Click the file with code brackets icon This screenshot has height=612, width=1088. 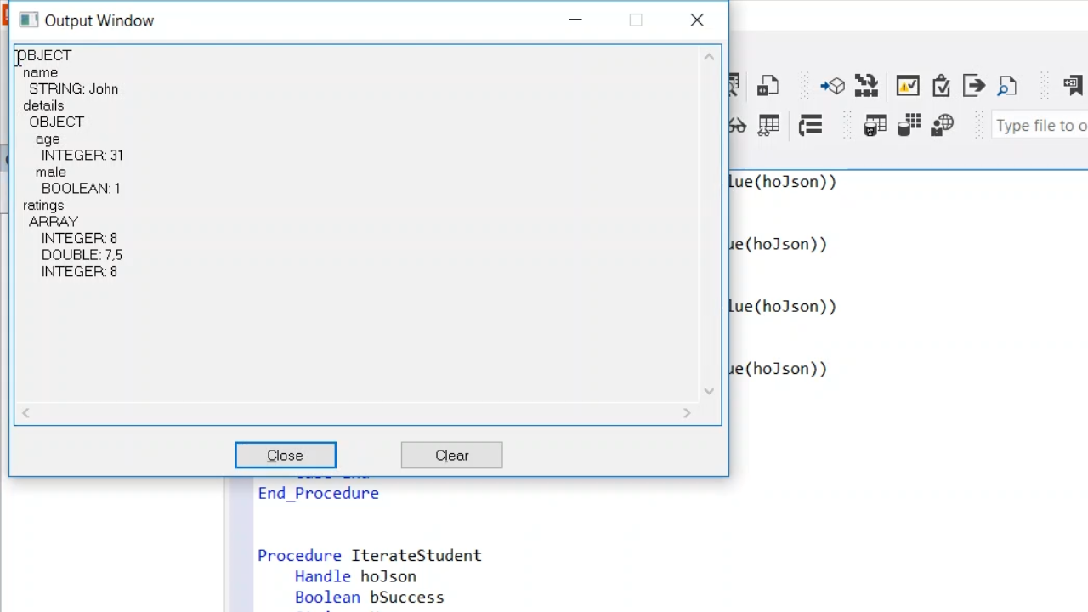click(x=768, y=85)
